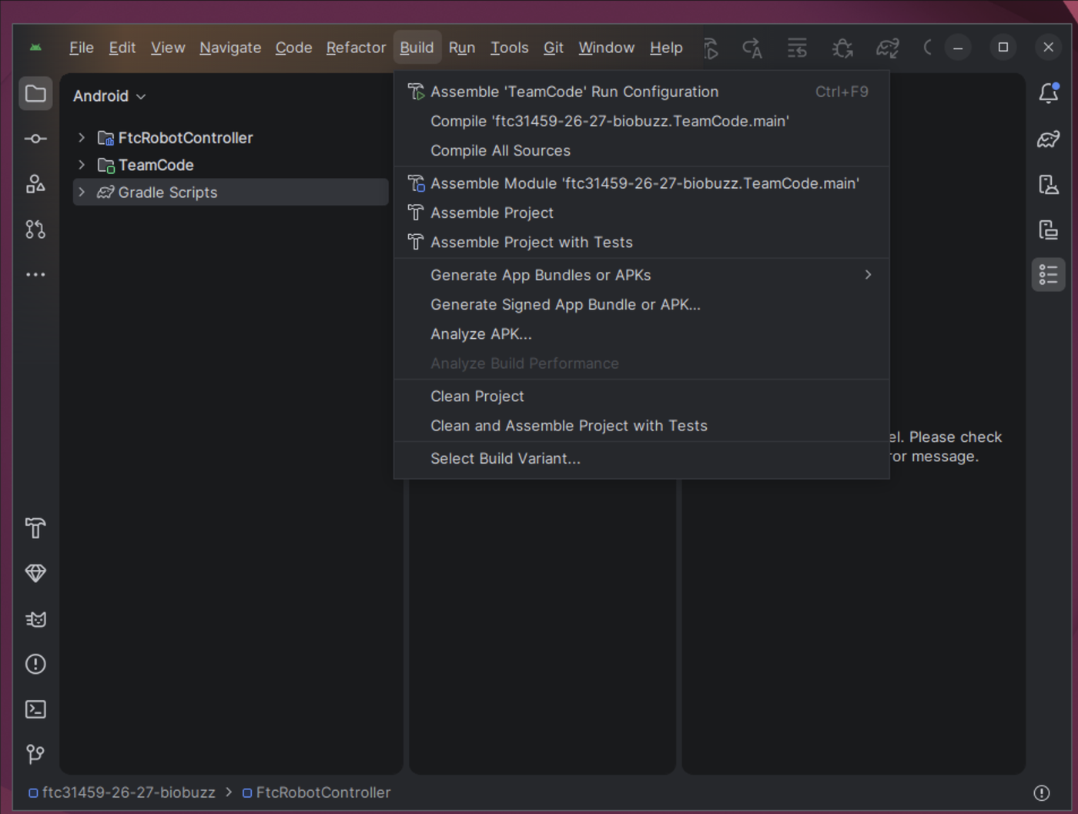Open the Pull Requests sidebar icon
This screenshot has width=1078, height=814.
35,229
